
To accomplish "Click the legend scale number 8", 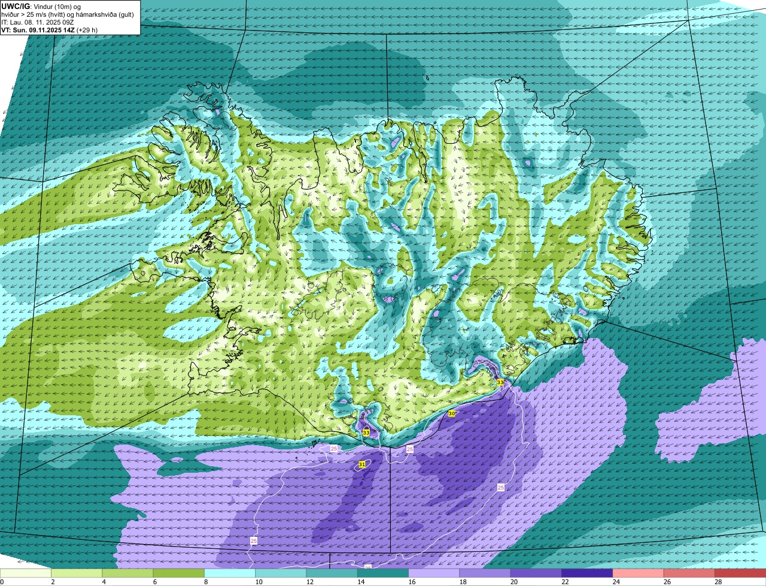I will (x=206, y=582).
